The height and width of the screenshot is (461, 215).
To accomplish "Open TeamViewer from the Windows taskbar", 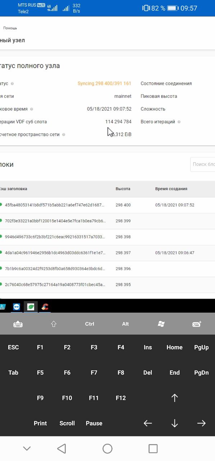I will click(x=17, y=307).
